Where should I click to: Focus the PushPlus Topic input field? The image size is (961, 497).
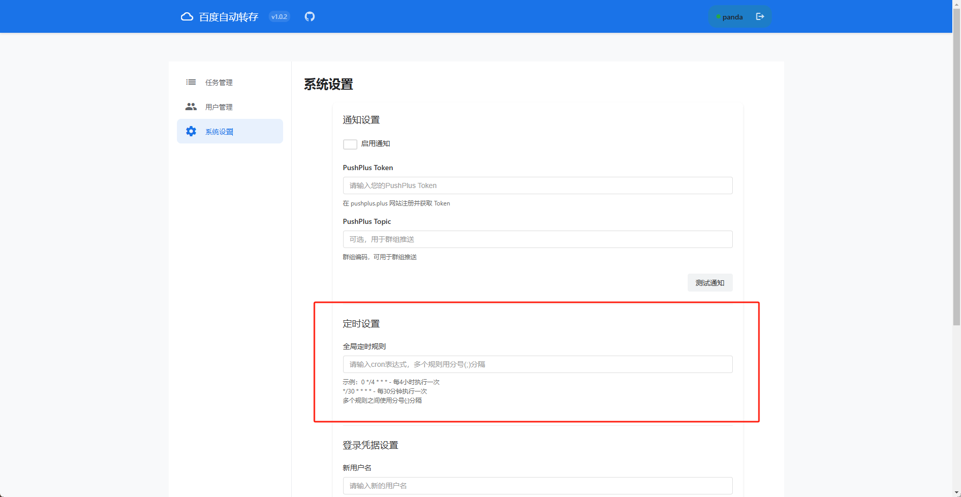pos(537,239)
